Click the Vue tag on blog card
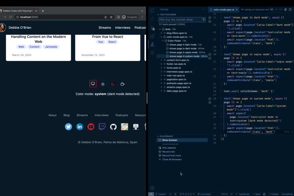Viewport: 294px width, 196px height. [x=101, y=42]
